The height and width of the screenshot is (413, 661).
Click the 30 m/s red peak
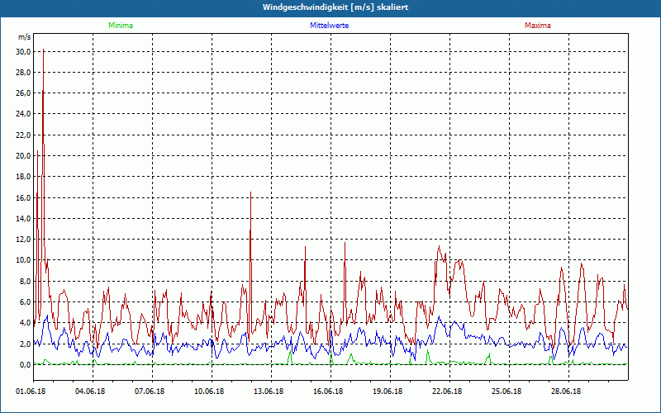[x=44, y=50]
